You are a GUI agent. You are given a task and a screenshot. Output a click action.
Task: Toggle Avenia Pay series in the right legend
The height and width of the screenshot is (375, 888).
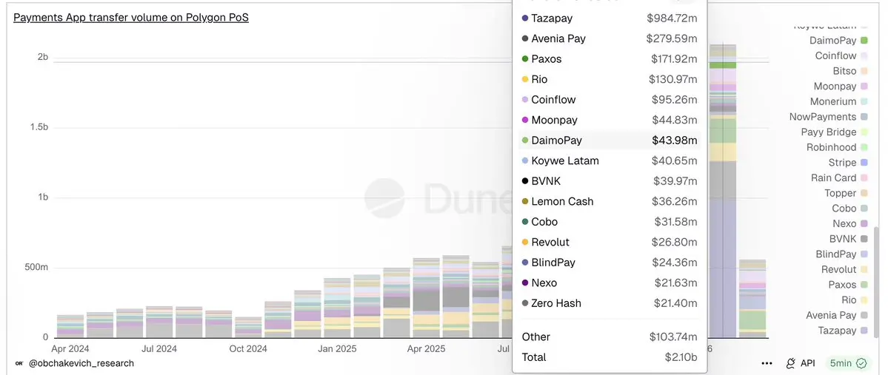[x=837, y=316]
